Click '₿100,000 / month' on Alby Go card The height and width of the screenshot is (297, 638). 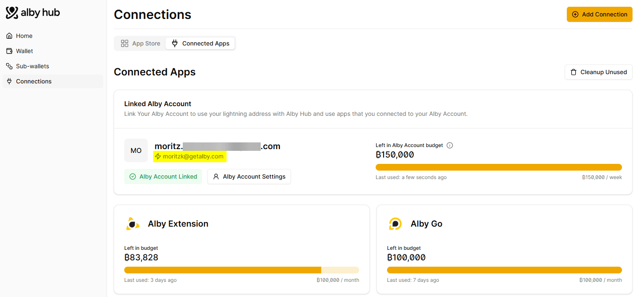point(601,280)
